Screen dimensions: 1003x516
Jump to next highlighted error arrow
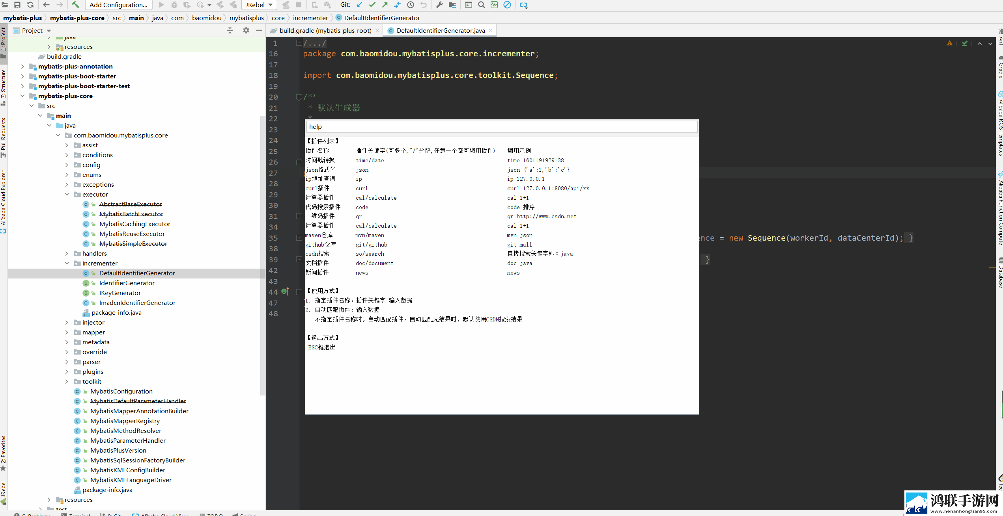[x=990, y=44]
